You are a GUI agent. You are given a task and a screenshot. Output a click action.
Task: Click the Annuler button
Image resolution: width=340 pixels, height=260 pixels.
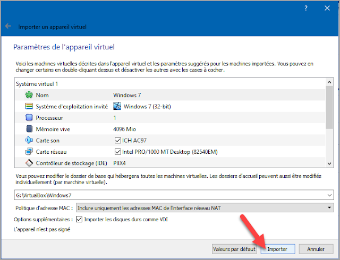(x=316, y=249)
